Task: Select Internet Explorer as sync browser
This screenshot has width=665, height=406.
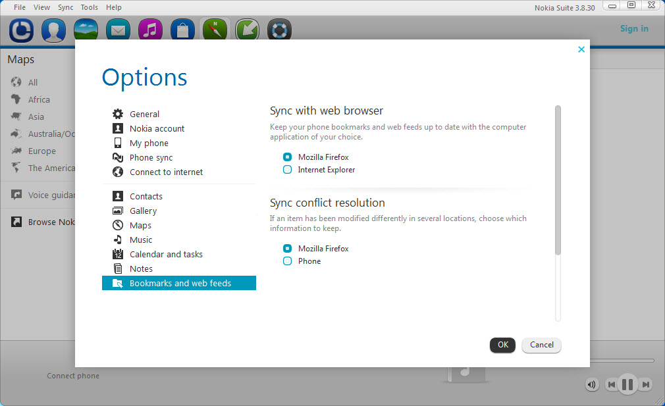Action: point(287,170)
